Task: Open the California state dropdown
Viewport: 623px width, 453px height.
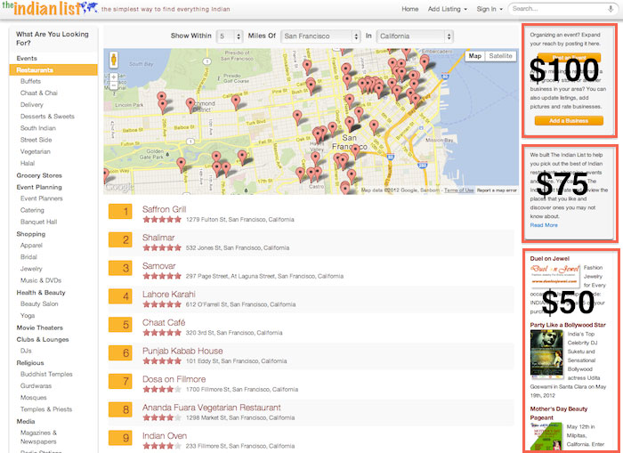Action: point(415,36)
